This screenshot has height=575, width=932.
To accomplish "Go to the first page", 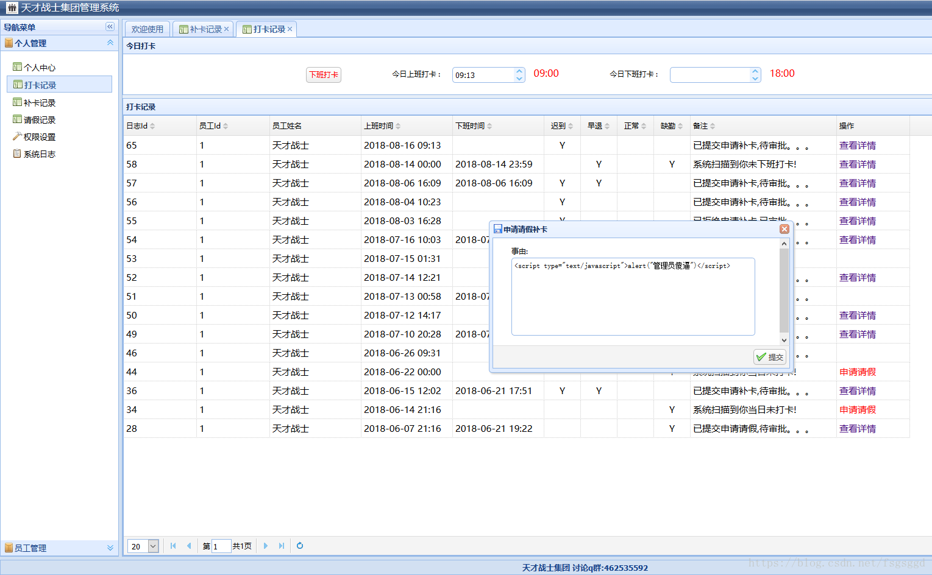I will [173, 546].
